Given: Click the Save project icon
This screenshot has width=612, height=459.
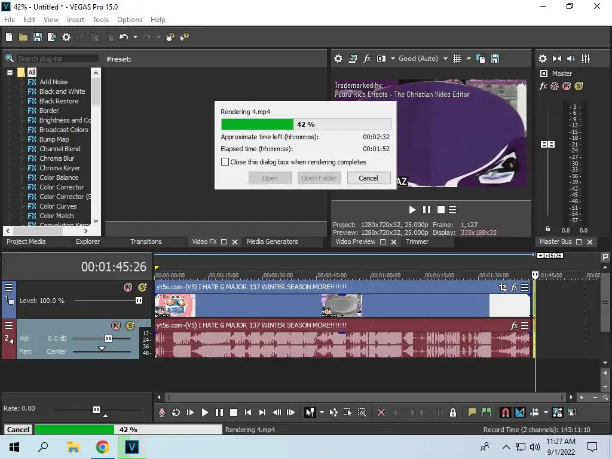Looking at the screenshot, I should point(38,37).
